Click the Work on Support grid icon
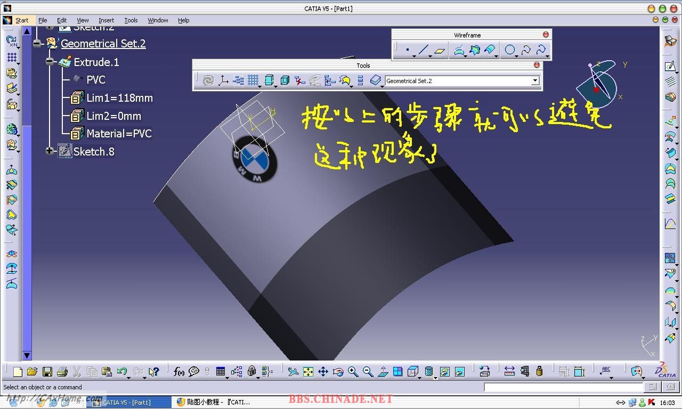Viewport: 682px width, 409px height. click(x=253, y=80)
